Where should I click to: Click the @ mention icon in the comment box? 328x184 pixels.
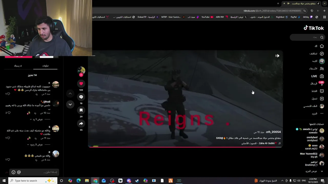[x=19, y=172]
